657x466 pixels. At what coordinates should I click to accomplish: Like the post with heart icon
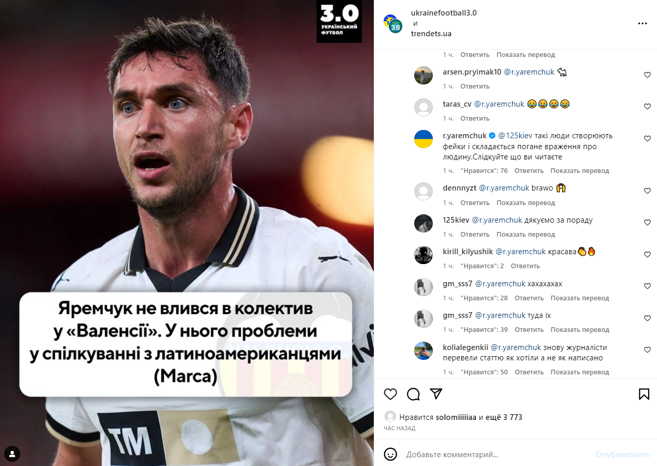coord(390,394)
